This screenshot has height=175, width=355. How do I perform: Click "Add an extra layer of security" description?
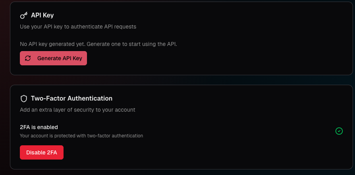tap(78, 110)
